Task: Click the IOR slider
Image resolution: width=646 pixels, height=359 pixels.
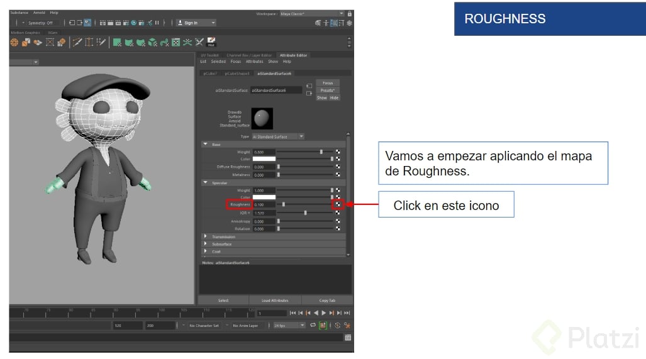Action: pyautogui.click(x=305, y=213)
